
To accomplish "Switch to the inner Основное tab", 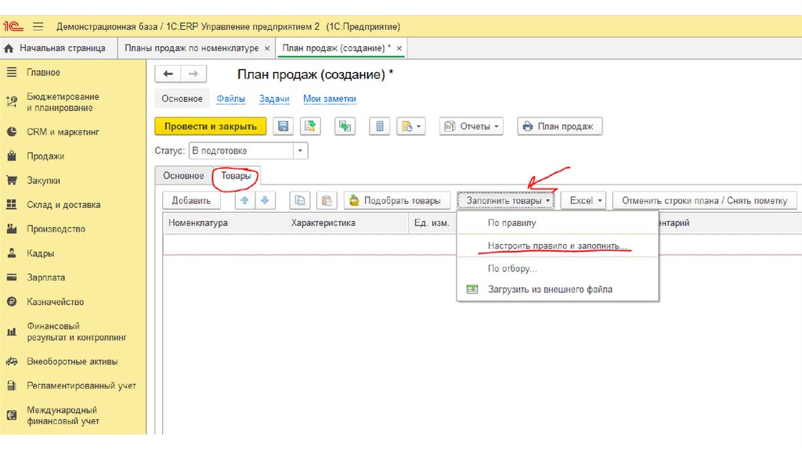I will click(x=183, y=176).
